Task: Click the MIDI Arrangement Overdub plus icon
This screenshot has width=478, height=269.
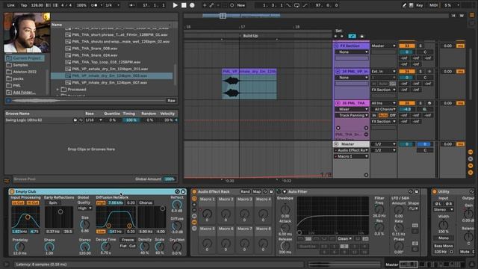Action: pyautogui.click(x=205, y=5)
